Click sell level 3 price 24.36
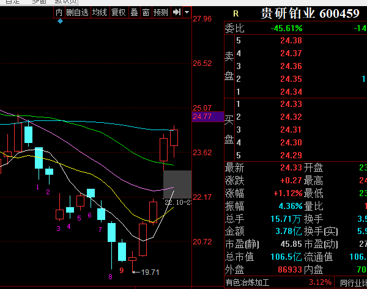367x289 pixels. 291,66
